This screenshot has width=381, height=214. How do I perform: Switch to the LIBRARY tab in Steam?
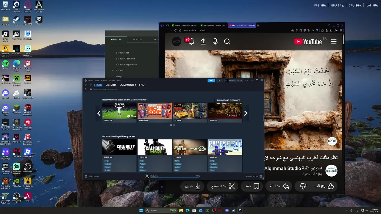(111, 85)
